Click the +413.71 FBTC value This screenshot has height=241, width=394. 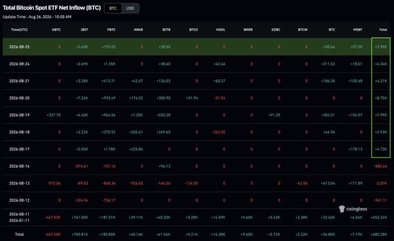point(109,81)
